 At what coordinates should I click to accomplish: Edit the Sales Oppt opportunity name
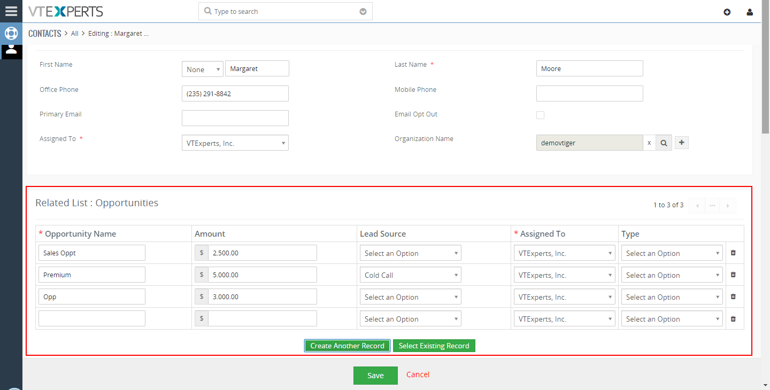tap(92, 253)
